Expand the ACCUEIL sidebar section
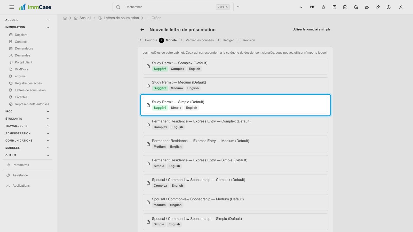 coord(27,20)
